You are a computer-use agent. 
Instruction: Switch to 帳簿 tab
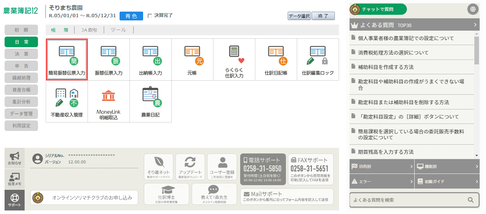(59, 30)
